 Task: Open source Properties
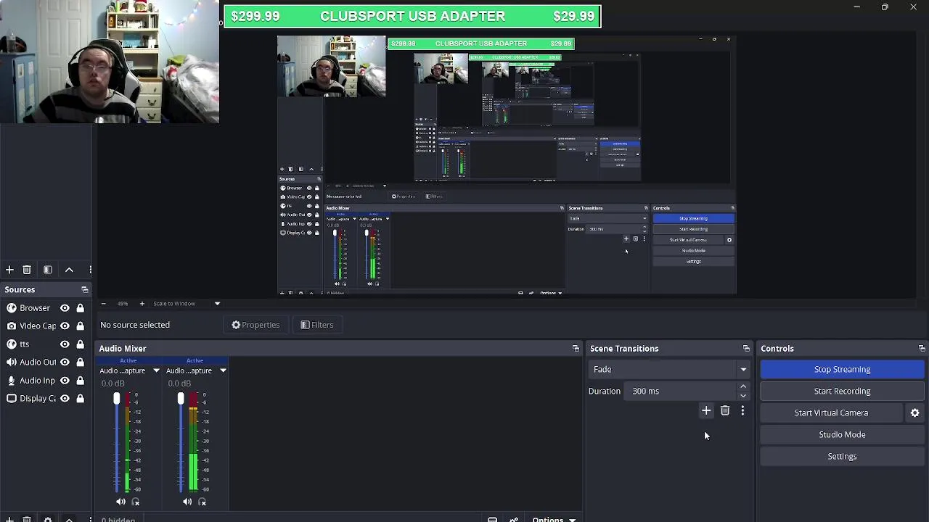coord(255,325)
